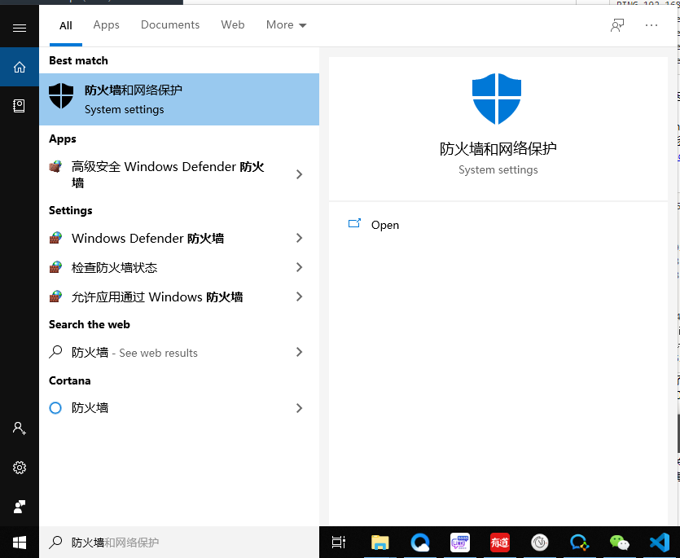Open the settings gear in sidebar
Viewport: 680px width, 558px height.
[x=19, y=468]
